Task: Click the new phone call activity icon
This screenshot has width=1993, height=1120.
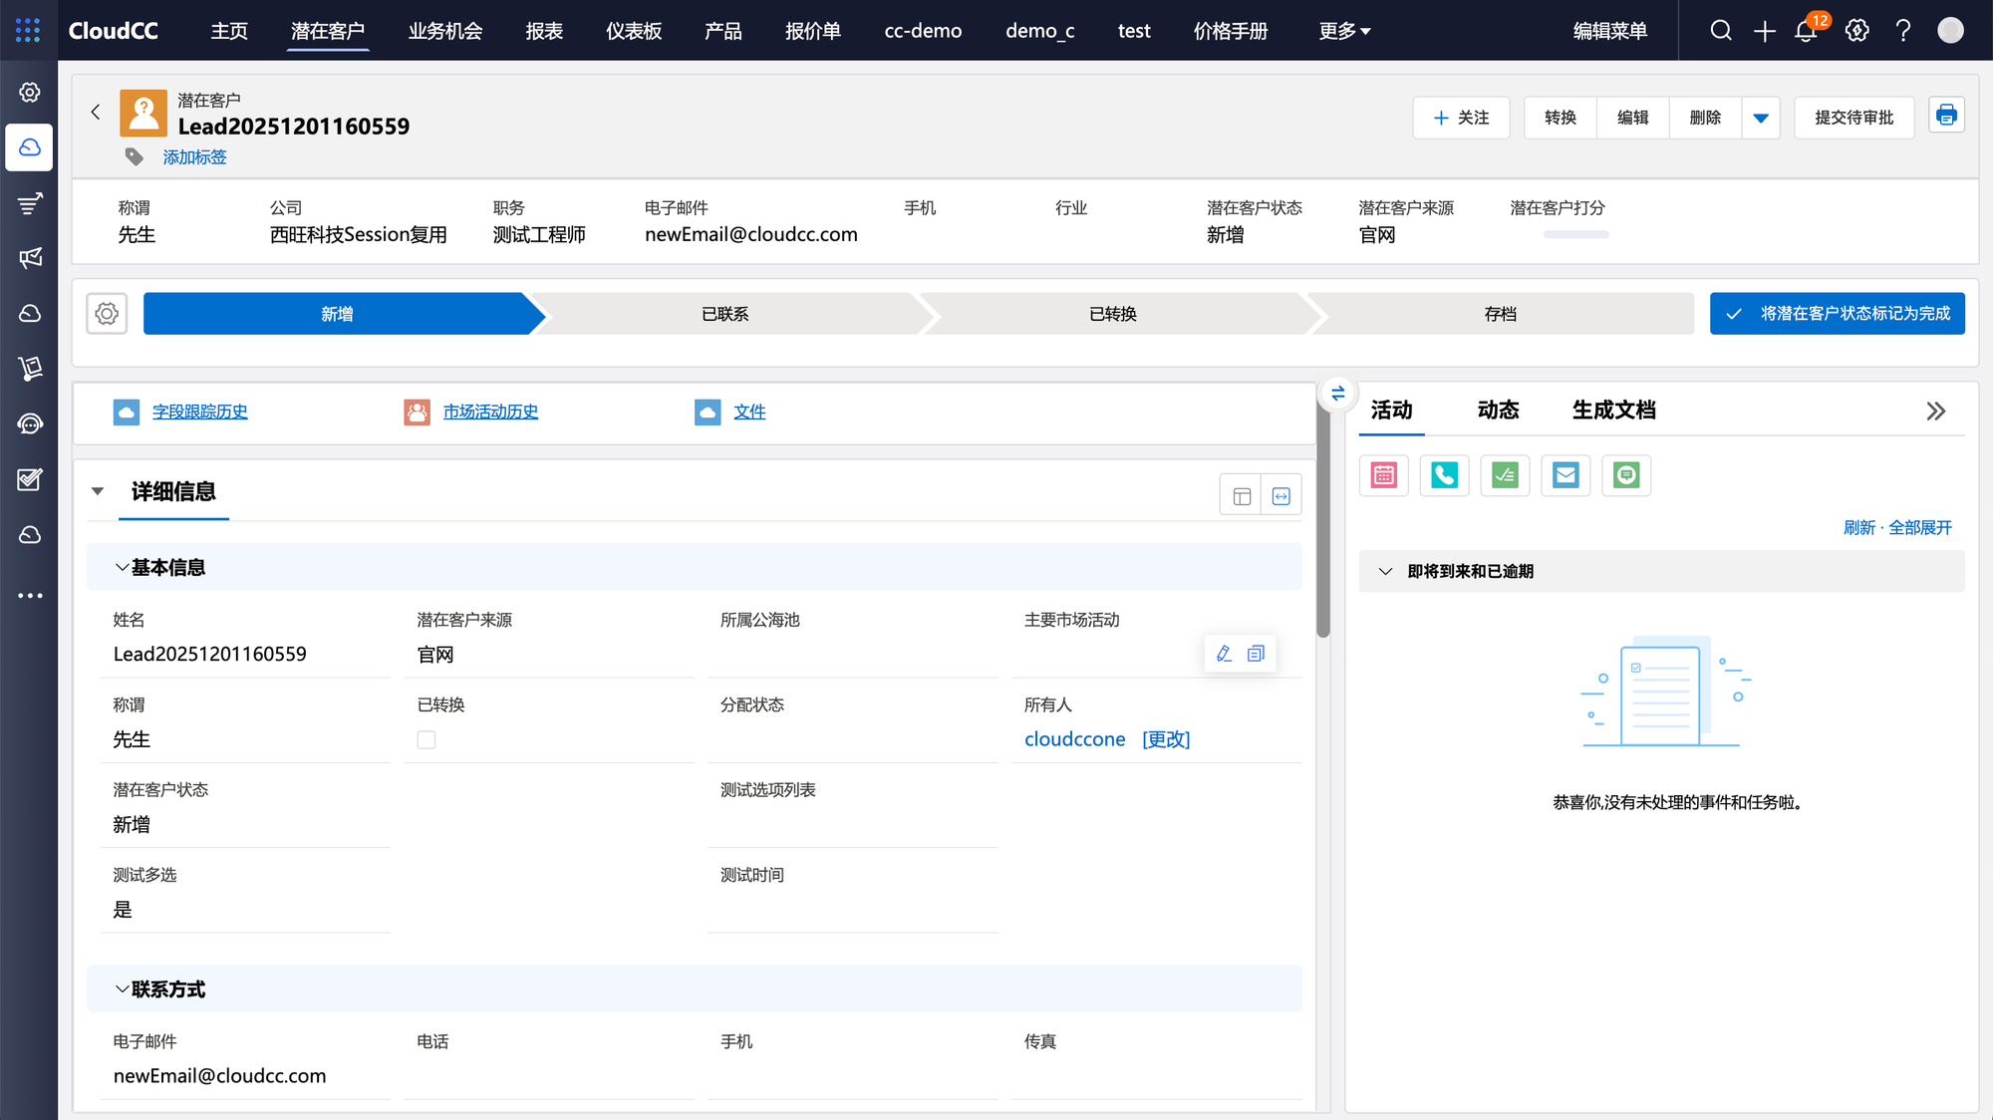Action: pos(1444,475)
